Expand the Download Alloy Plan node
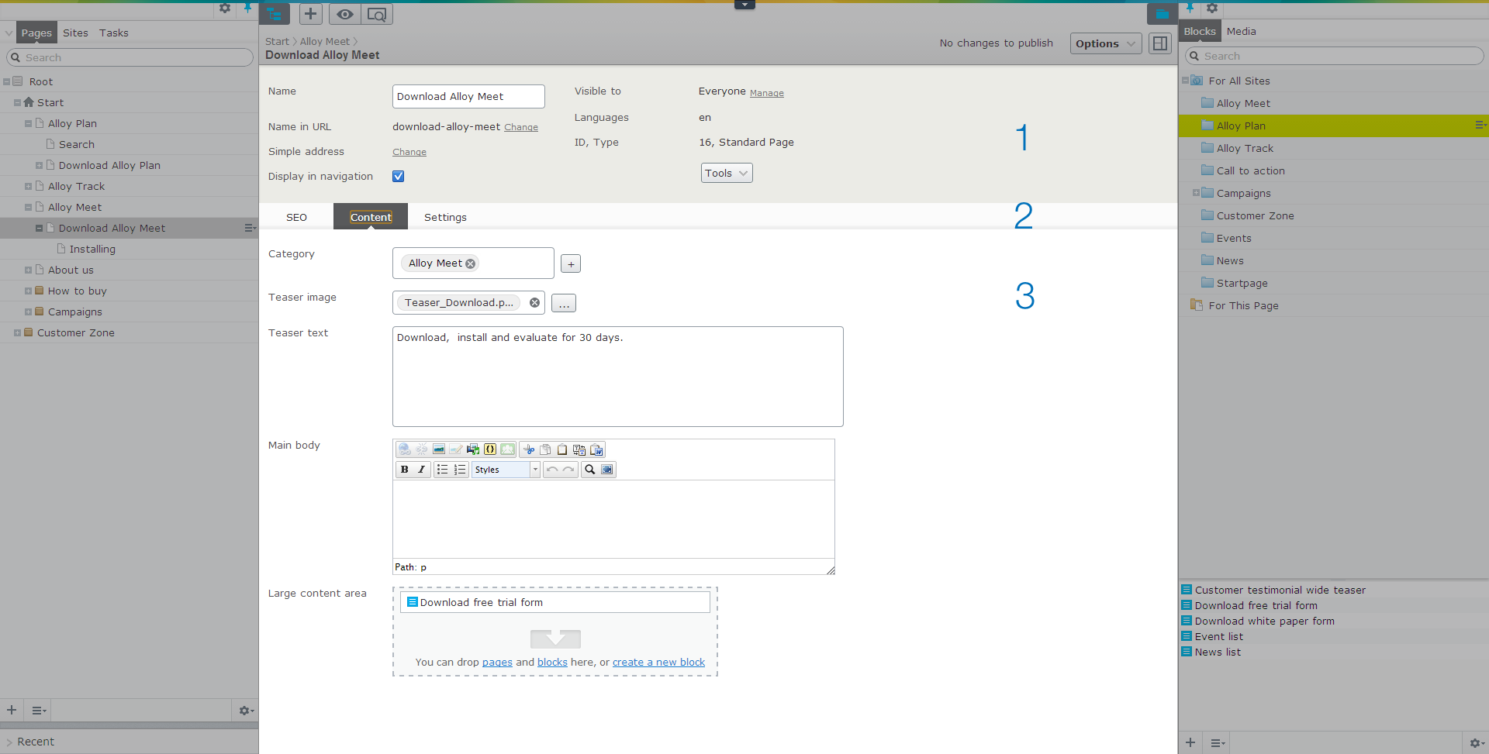Viewport: 1489px width, 754px height. (x=39, y=166)
